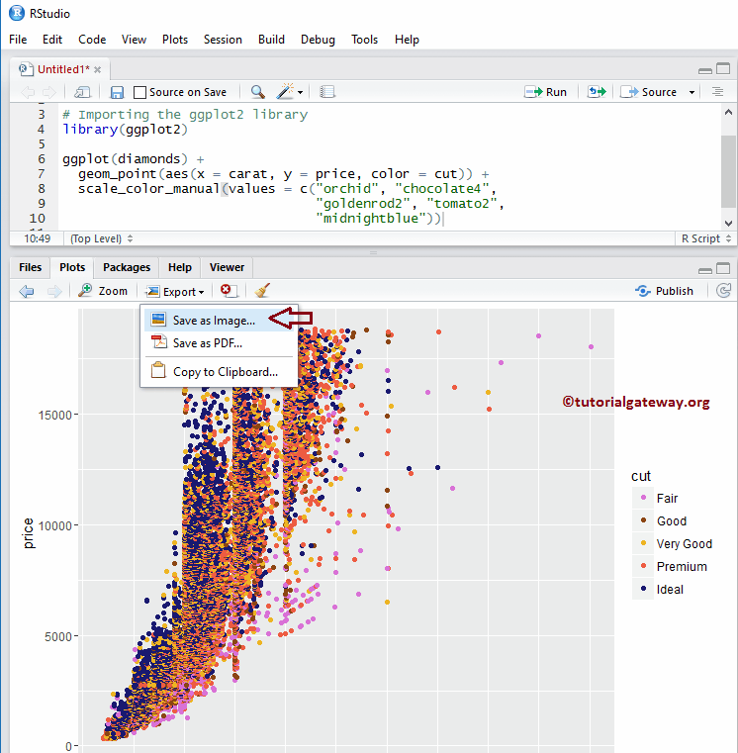Click the code tools magic wand icon
The height and width of the screenshot is (753, 738).
click(285, 91)
